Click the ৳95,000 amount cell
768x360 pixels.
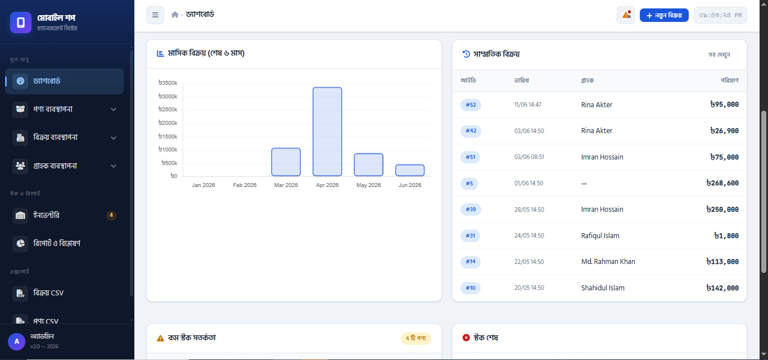click(x=724, y=104)
